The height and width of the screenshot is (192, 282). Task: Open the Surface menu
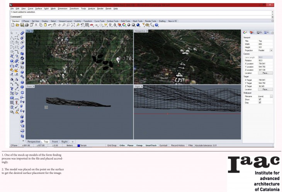[38, 8]
